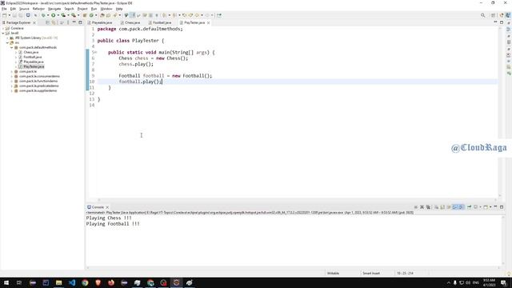512x288 pixels.
Task: Toggle Scroll Lock in Console toolbar
Action: 442,207
